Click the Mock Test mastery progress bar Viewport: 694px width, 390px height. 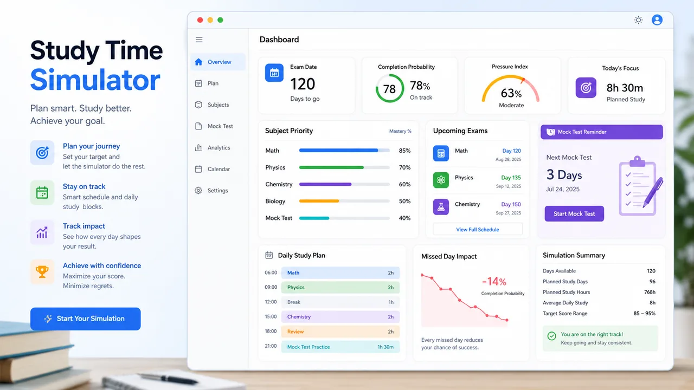pyautogui.click(x=344, y=218)
